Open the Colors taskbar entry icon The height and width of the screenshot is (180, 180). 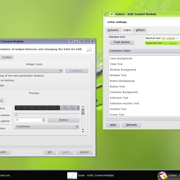(162, 175)
